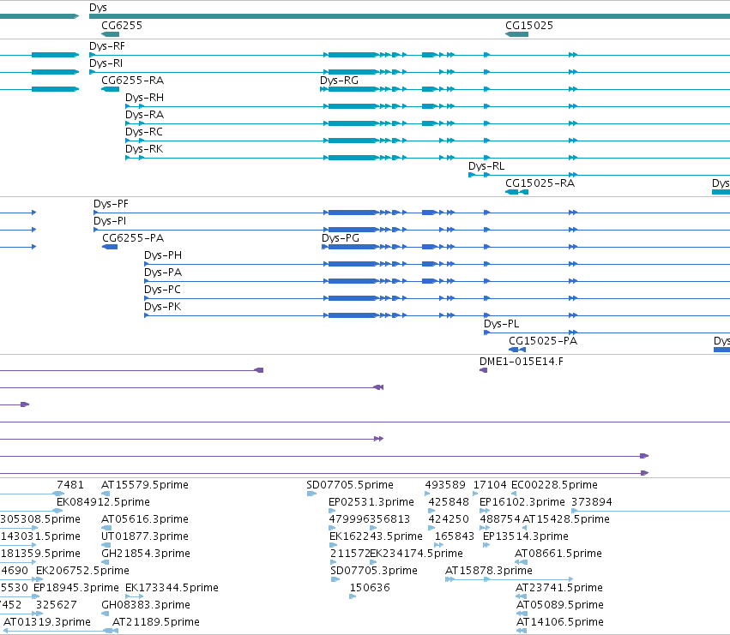Click the 150636 feature label
730x635 pixels.
pyautogui.click(x=370, y=589)
